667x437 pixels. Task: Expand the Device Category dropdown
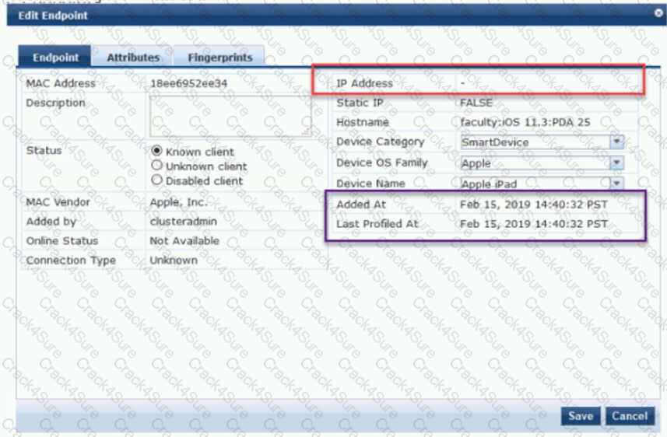617,142
